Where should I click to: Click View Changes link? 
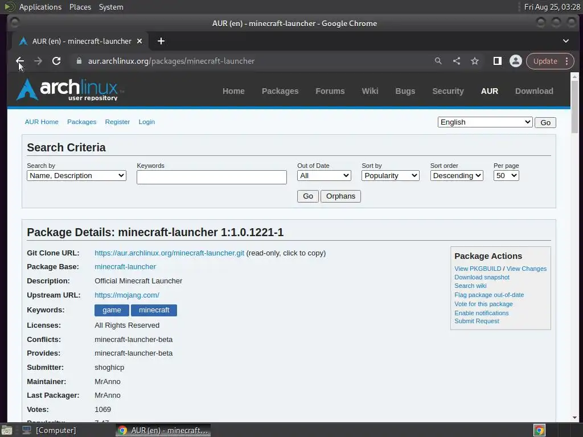point(527,269)
